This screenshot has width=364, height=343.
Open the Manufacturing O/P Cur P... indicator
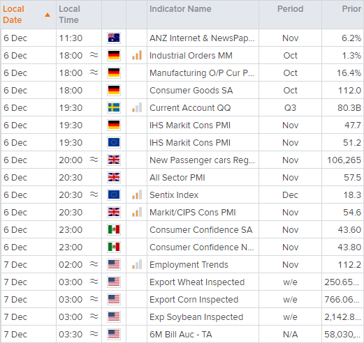click(202, 73)
